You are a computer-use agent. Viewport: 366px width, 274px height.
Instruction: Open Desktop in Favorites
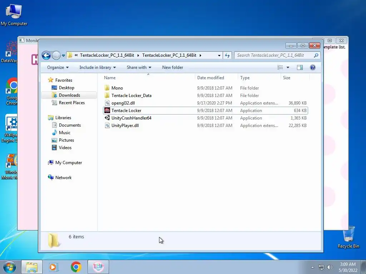(66, 88)
